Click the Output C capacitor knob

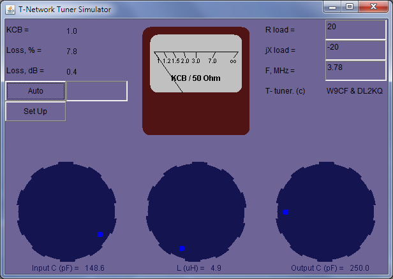pos(326,211)
